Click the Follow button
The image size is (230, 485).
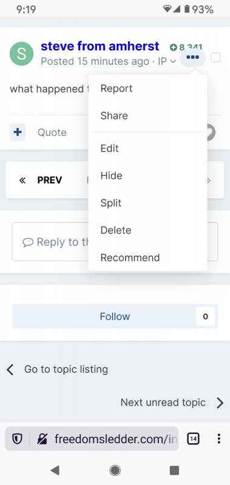click(115, 316)
